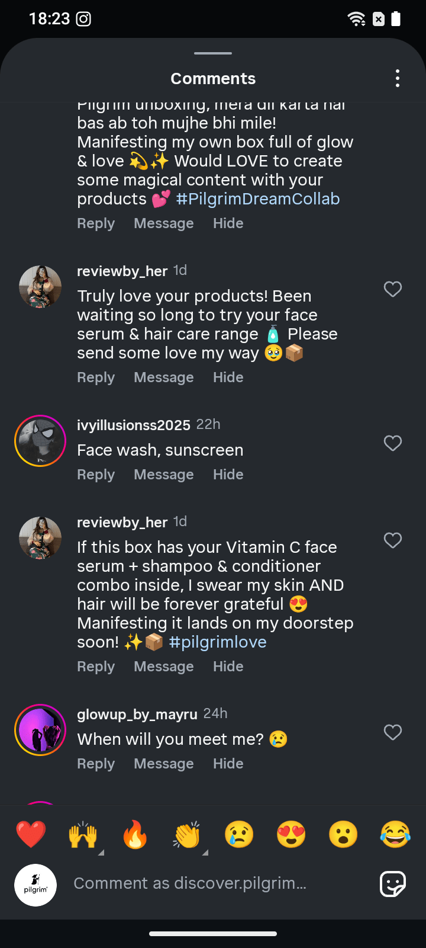Add the heart-eyes emoji reaction

pos(291,834)
